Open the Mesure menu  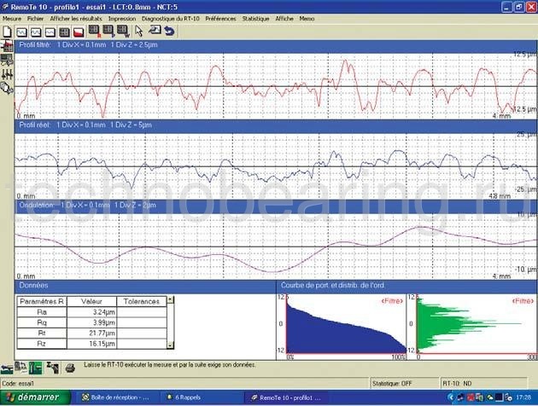point(12,17)
